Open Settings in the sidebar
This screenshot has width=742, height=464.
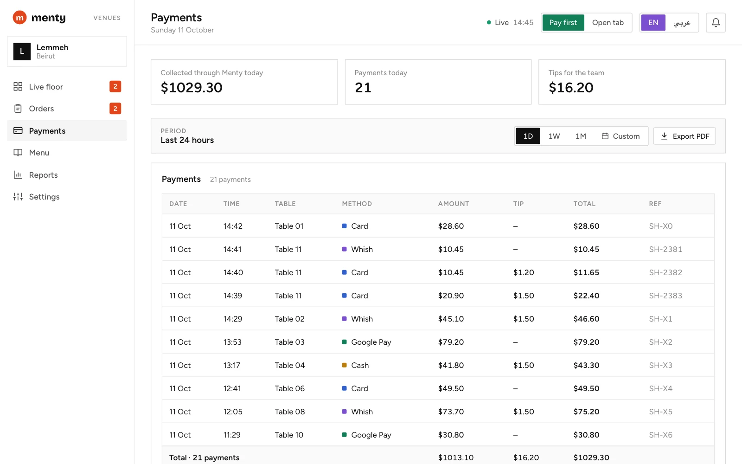[67, 197]
